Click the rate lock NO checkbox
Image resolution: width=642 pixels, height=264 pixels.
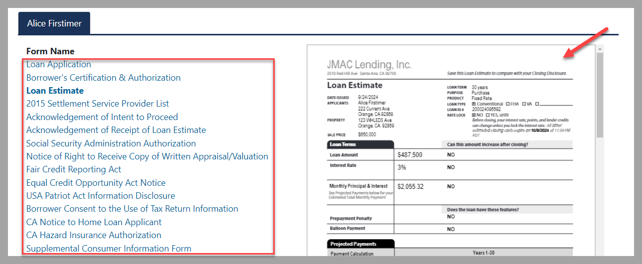(x=473, y=115)
